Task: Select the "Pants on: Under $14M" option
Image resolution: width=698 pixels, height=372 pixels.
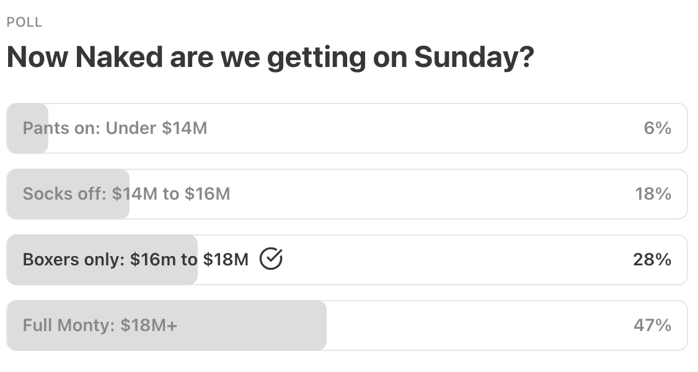Action: click(115, 128)
